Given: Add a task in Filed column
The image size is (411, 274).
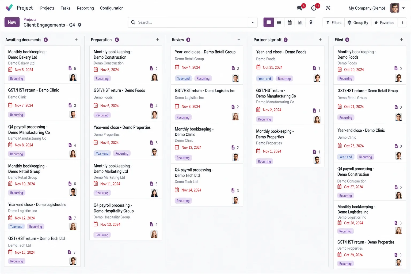Looking at the screenshot, I should [402, 39].
